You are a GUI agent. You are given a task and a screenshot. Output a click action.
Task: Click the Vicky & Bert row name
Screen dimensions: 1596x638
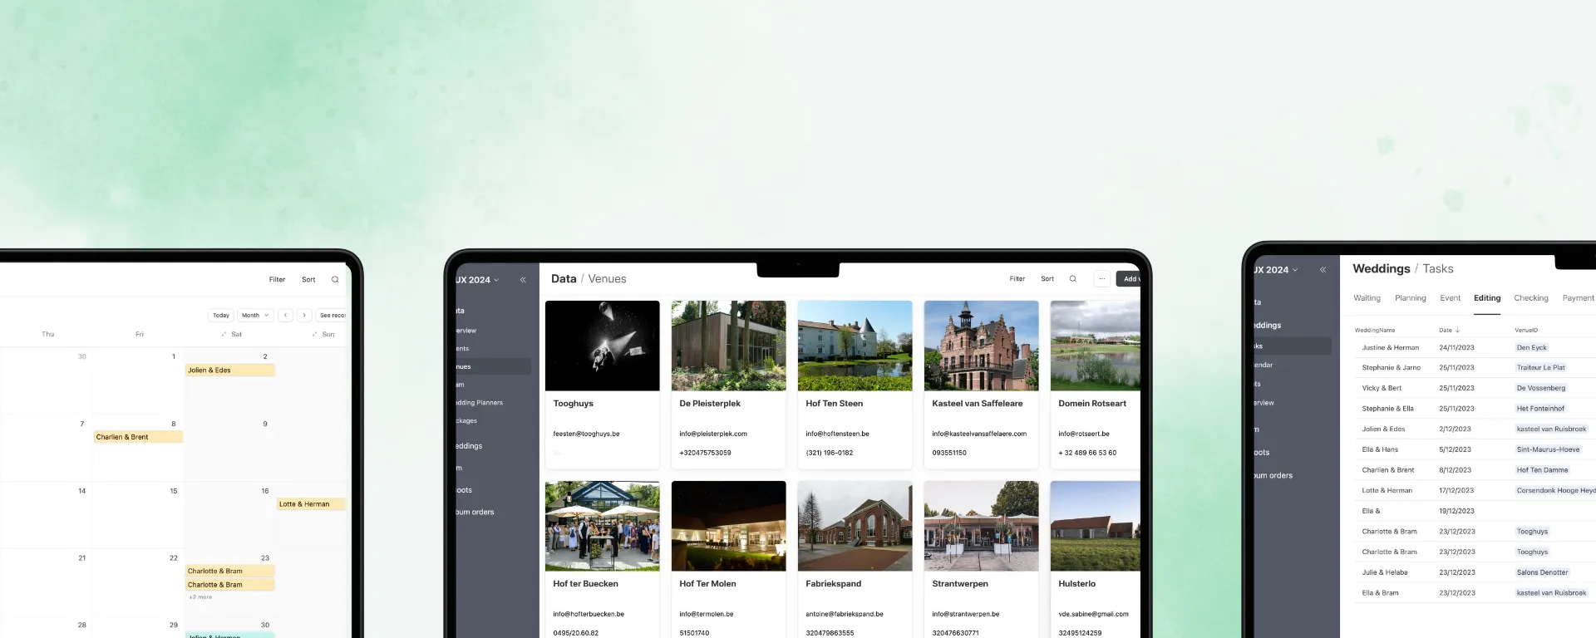coord(1382,388)
